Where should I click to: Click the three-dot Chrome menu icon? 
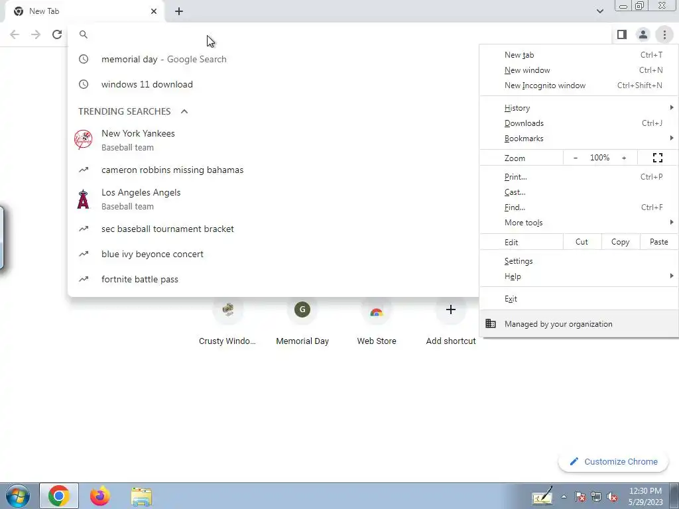point(664,34)
